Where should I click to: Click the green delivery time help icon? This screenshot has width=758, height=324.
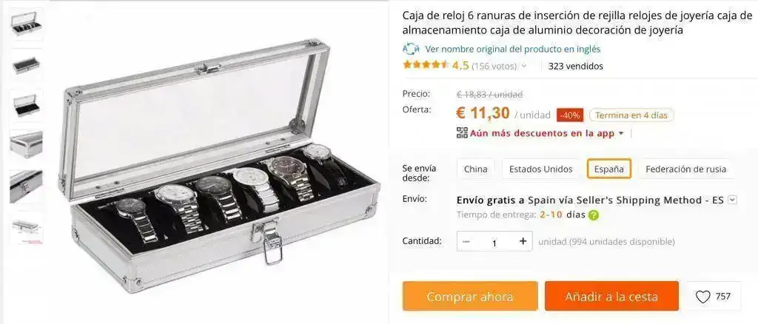594,215
